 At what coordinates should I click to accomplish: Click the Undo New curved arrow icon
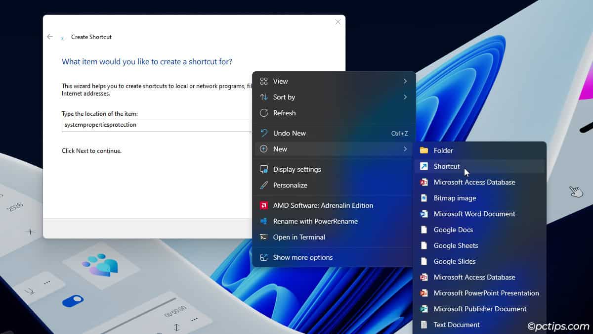pos(264,133)
